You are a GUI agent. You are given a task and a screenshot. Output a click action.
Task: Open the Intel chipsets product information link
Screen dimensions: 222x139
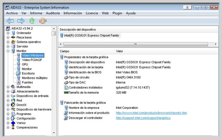(x=151, y=113)
